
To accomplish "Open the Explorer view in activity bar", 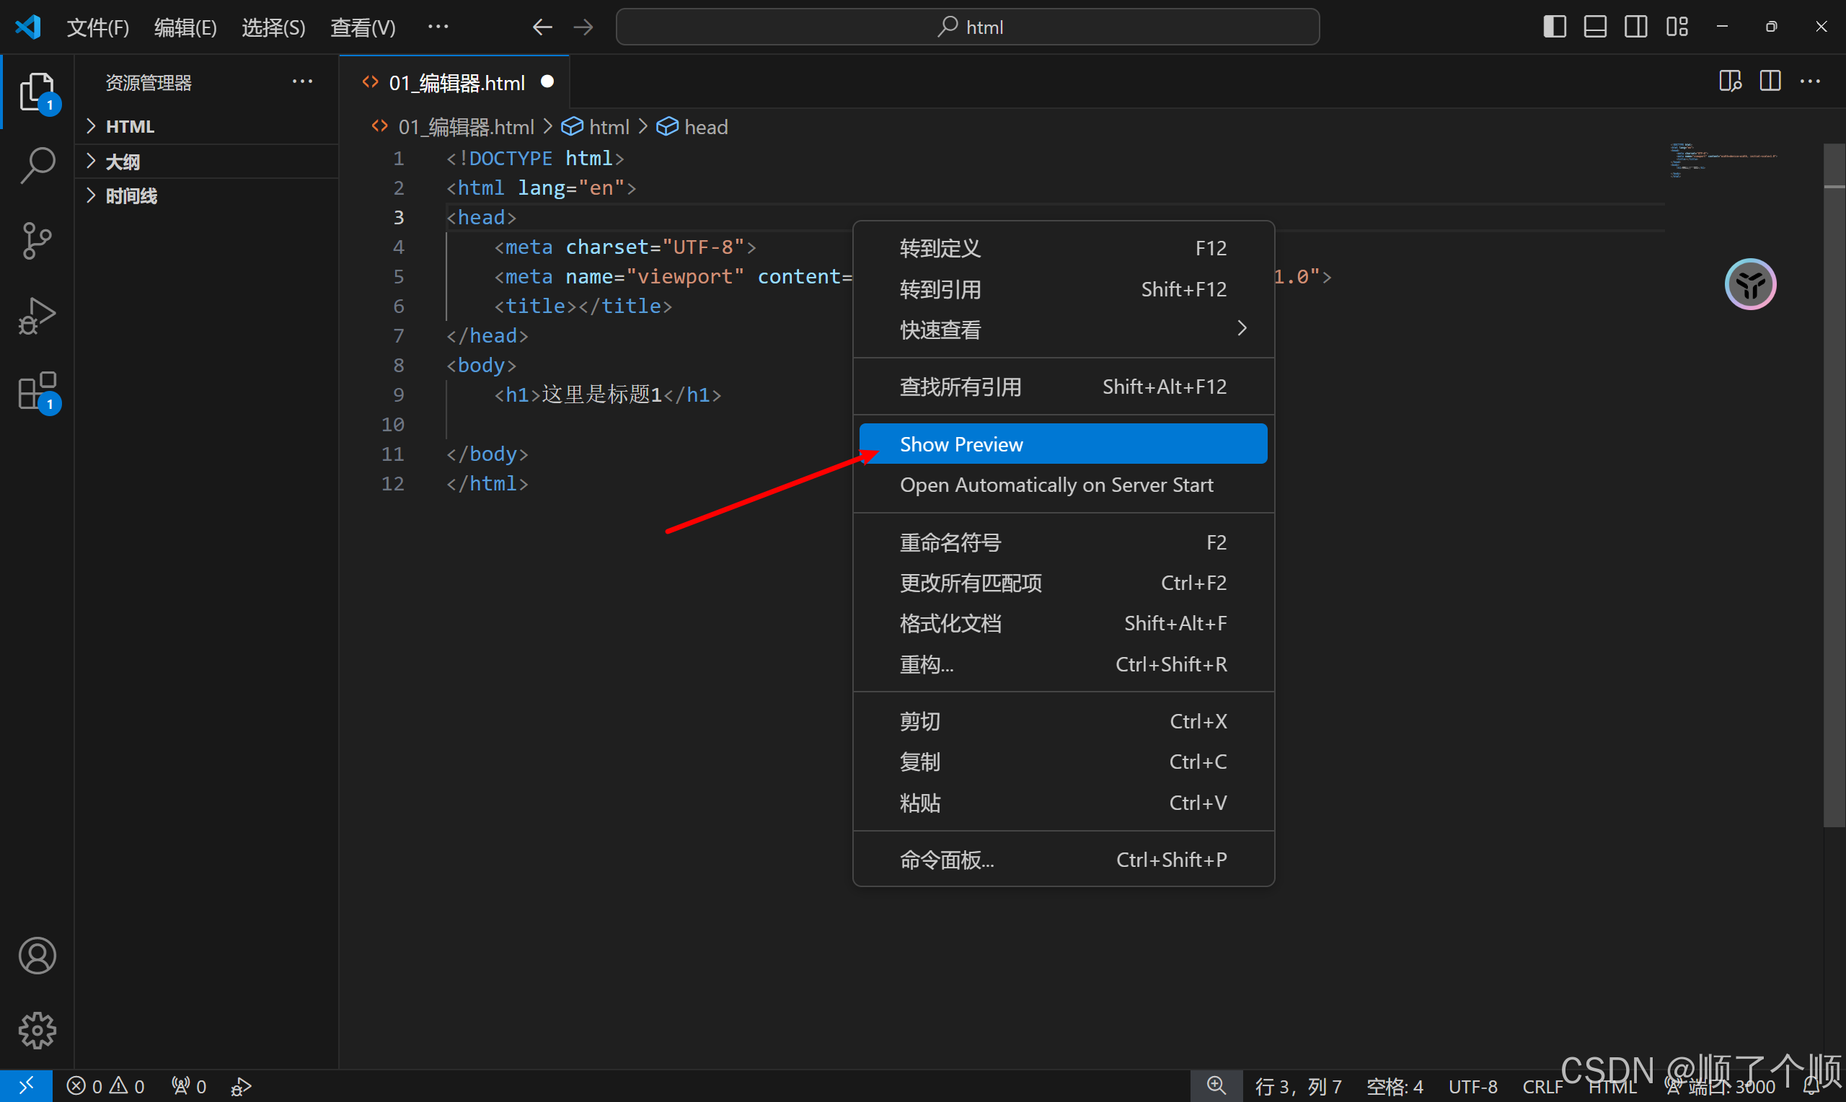I will coord(37,92).
